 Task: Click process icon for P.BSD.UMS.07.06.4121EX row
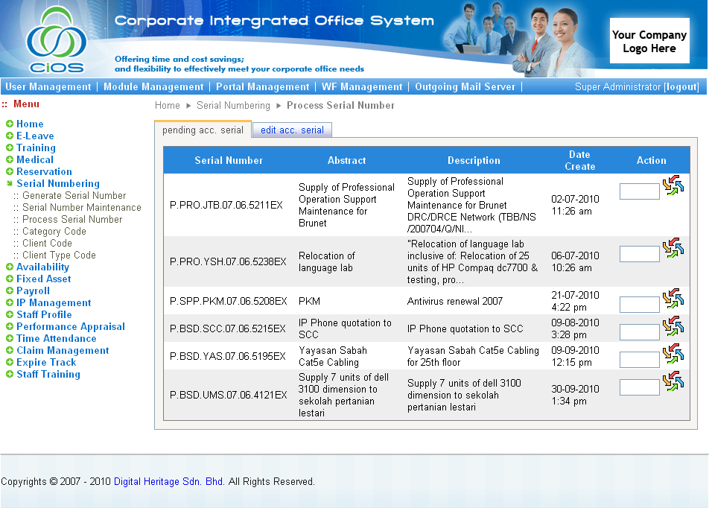[673, 381]
